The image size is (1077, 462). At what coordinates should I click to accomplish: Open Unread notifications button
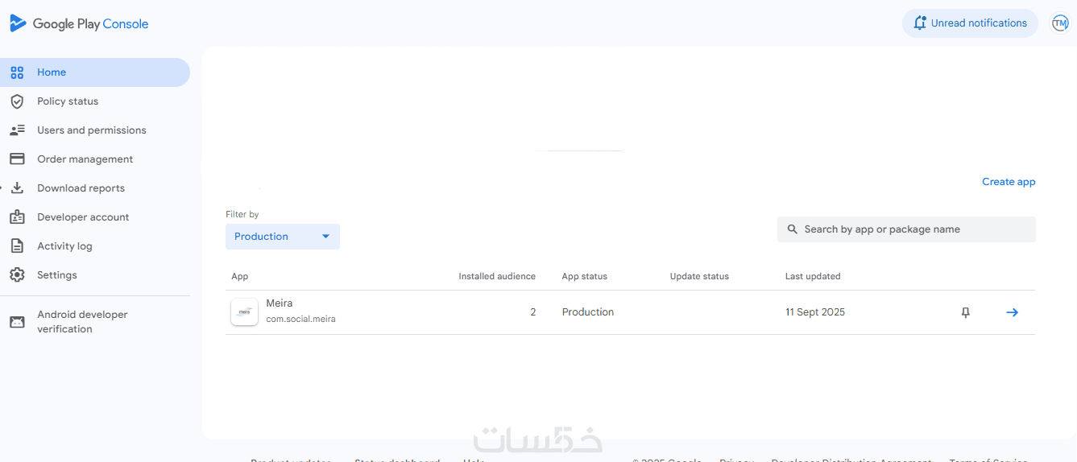pos(970,23)
